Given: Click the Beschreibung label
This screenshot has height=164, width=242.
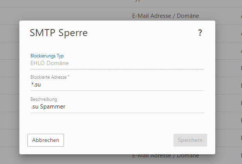Looking at the screenshot, I should (44, 99).
